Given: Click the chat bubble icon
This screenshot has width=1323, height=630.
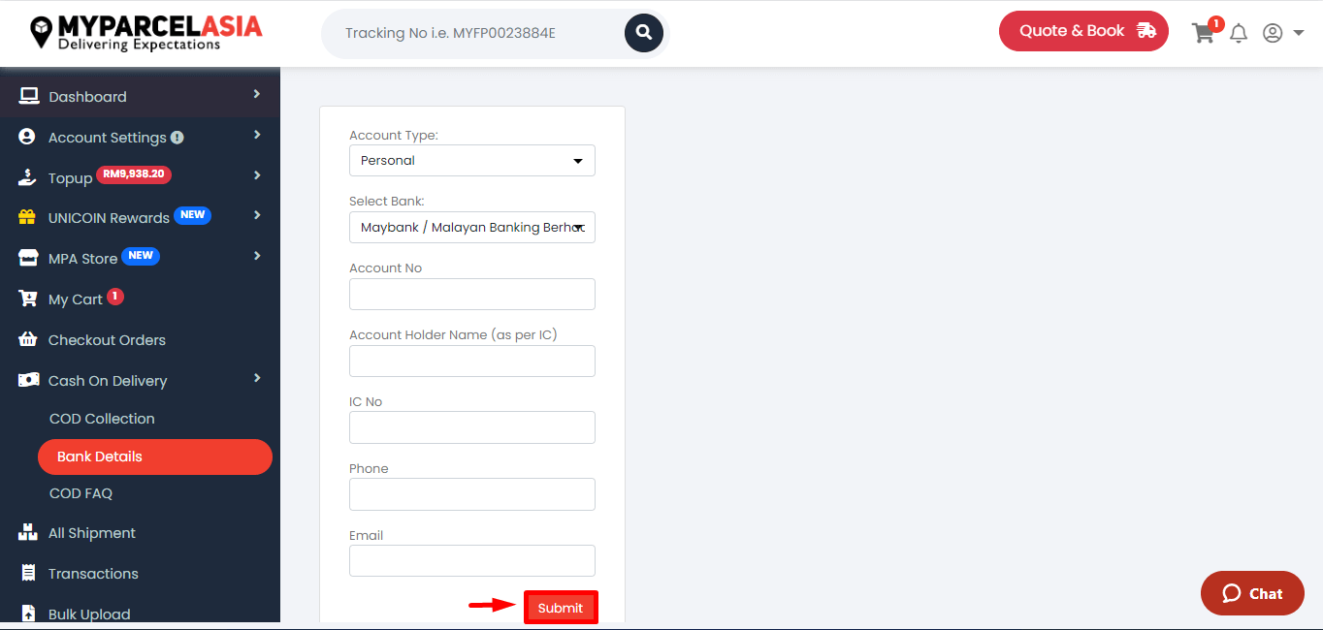Looking at the screenshot, I should 1232,593.
